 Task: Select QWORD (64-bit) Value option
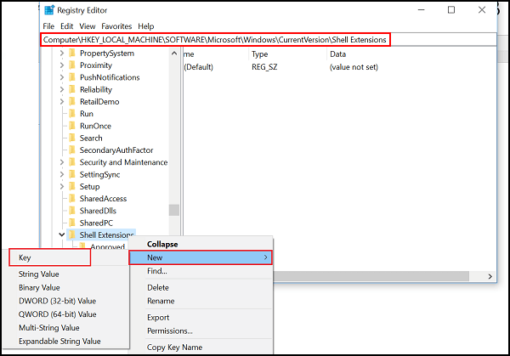pyautogui.click(x=66, y=314)
